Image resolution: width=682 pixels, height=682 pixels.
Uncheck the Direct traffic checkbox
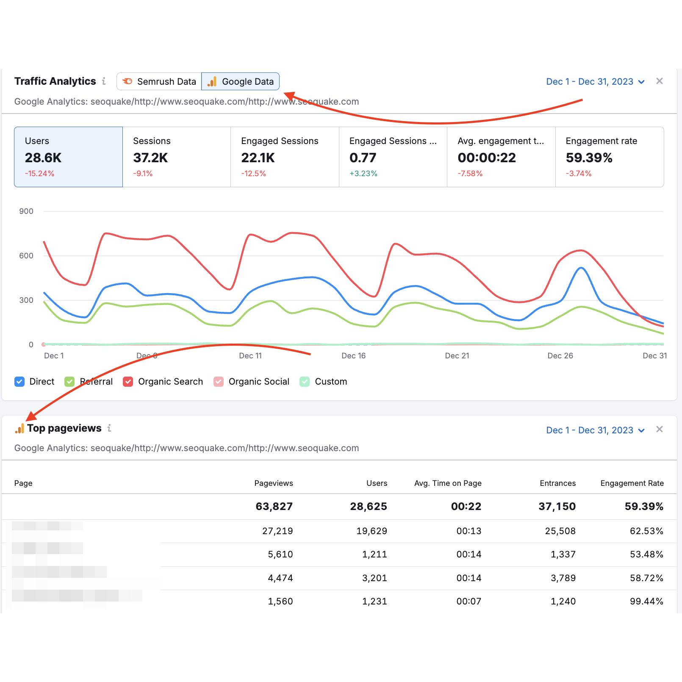pos(19,382)
